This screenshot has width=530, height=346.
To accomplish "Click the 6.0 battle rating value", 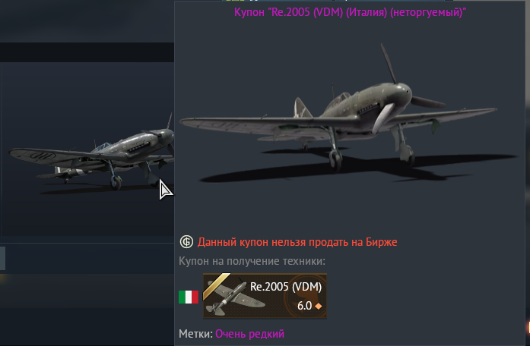I will pos(304,306).
